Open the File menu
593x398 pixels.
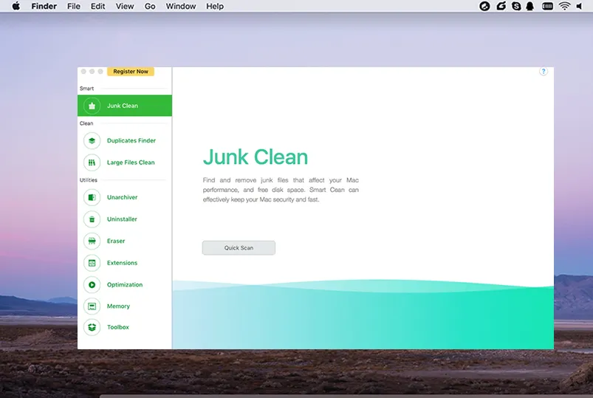point(74,6)
